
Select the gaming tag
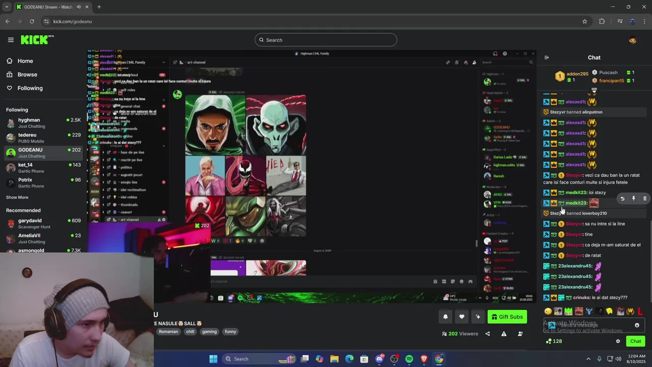point(209,332)
